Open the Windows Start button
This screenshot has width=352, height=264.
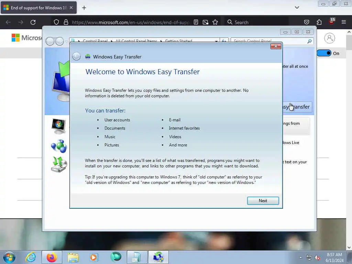[x=9, y=257]
